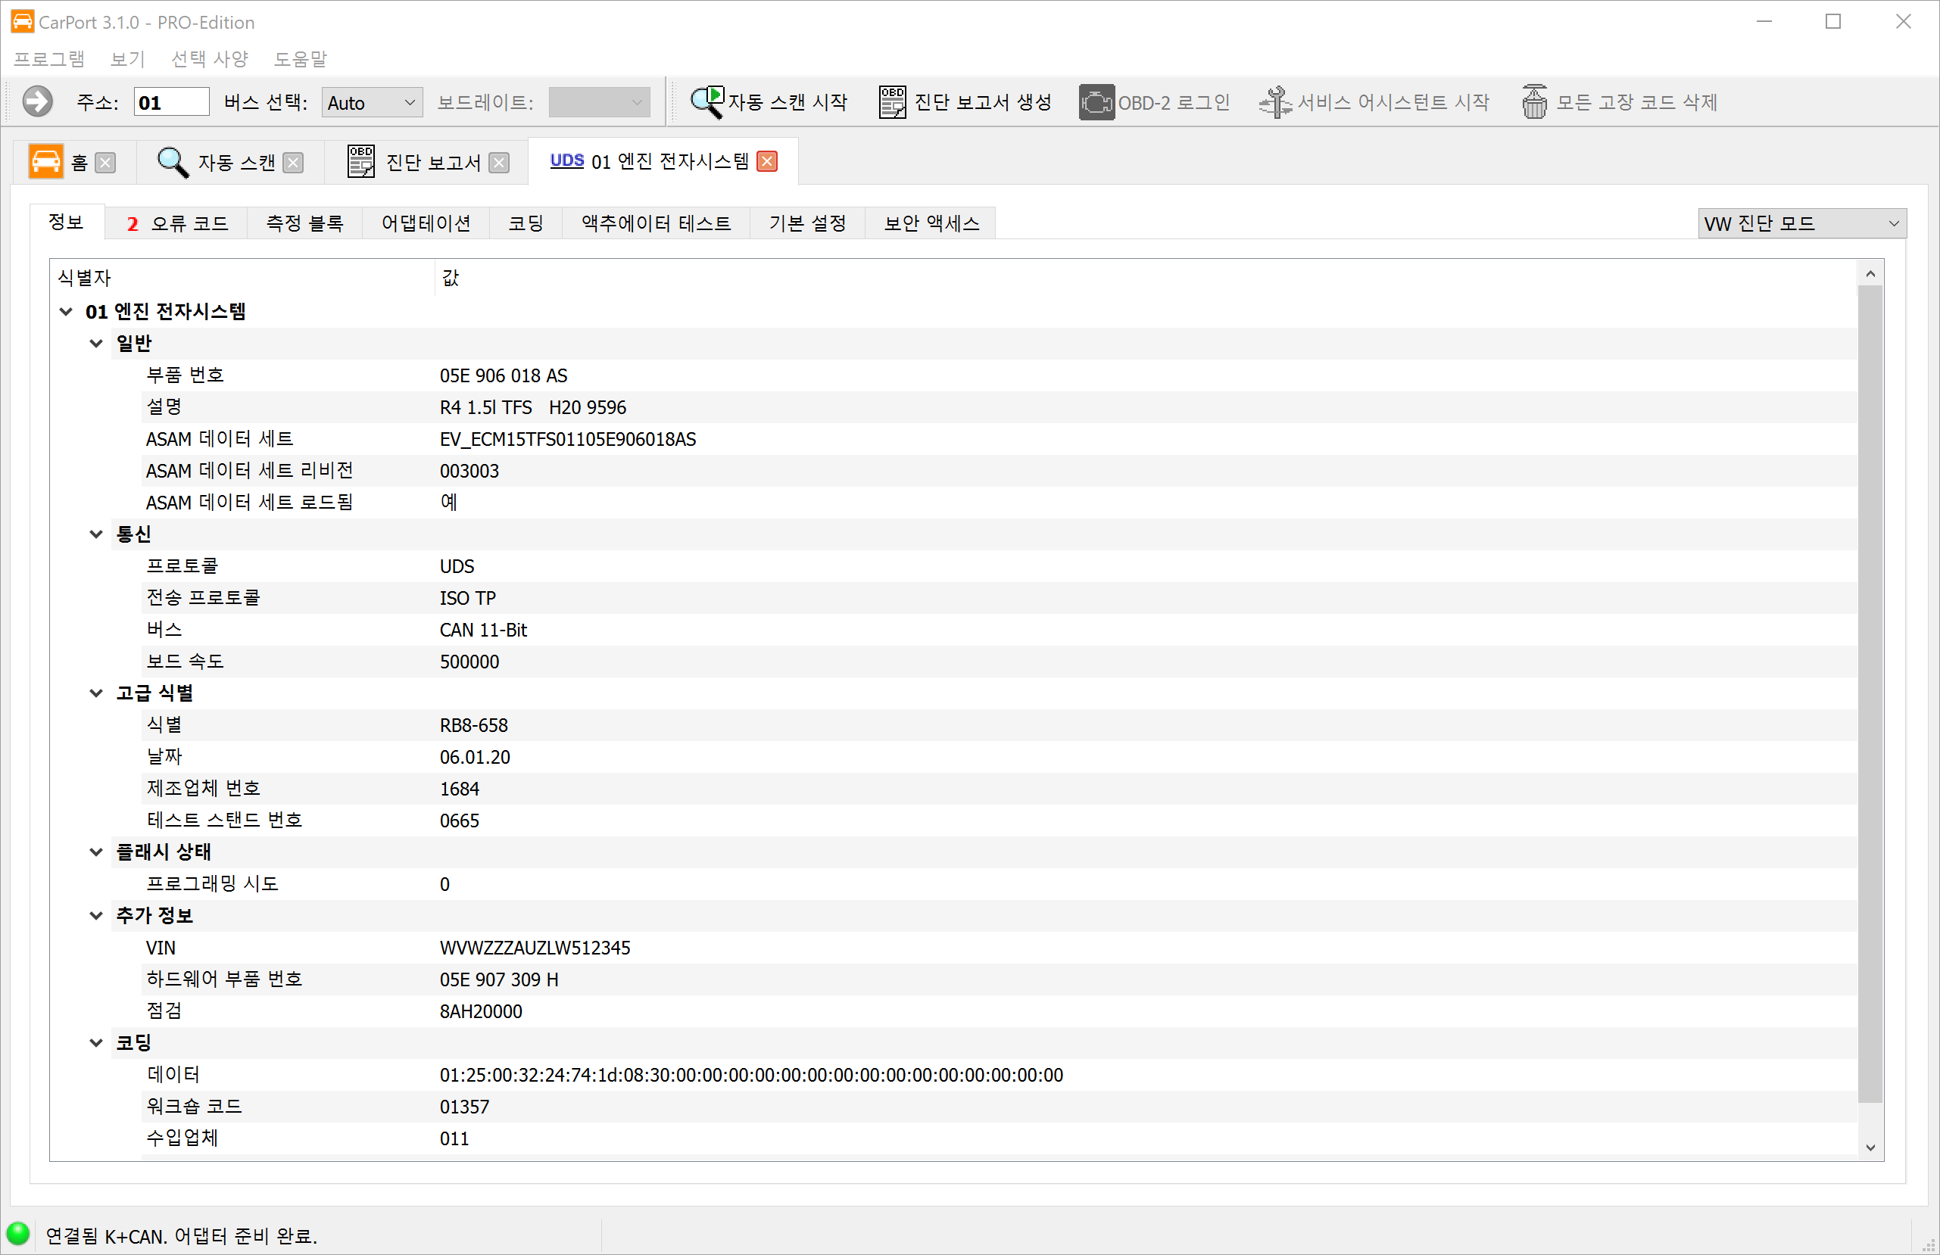Collapse the 통신 tree section
1940x1255 pixels.
point(96,534)
